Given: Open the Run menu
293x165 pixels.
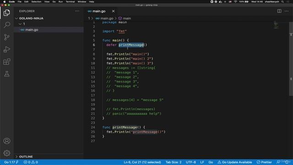Looking at the screenshot, I should click(x=61, y=2).
